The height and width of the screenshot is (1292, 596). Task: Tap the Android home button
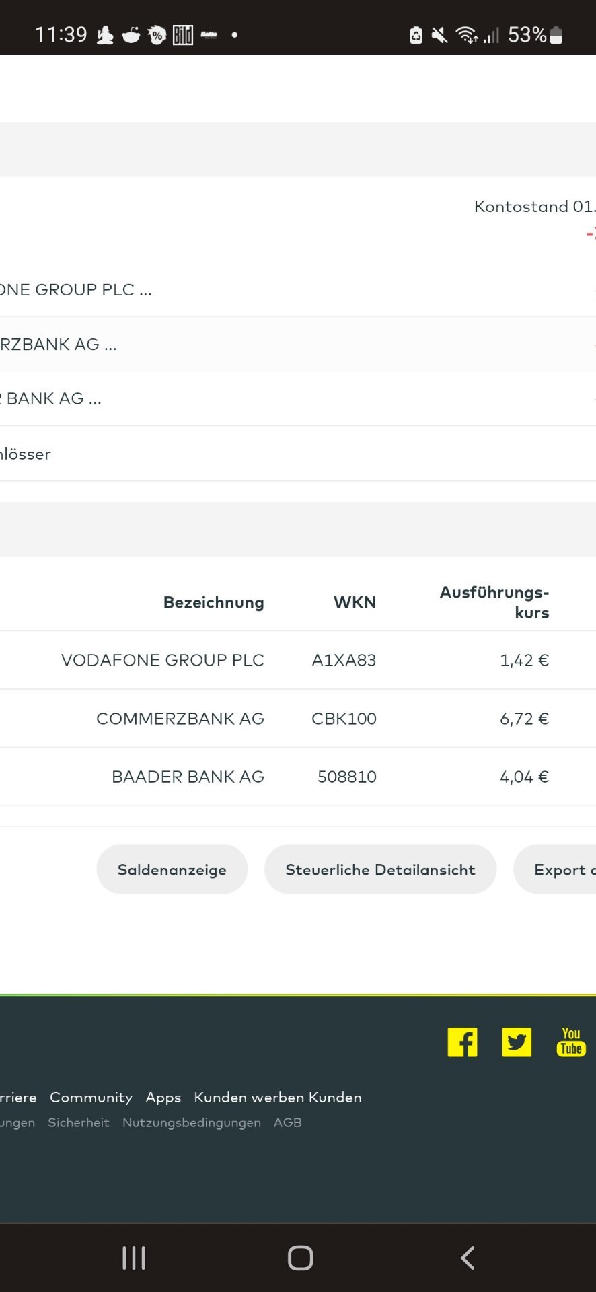pyautogui.click(x=300, y=1258)
